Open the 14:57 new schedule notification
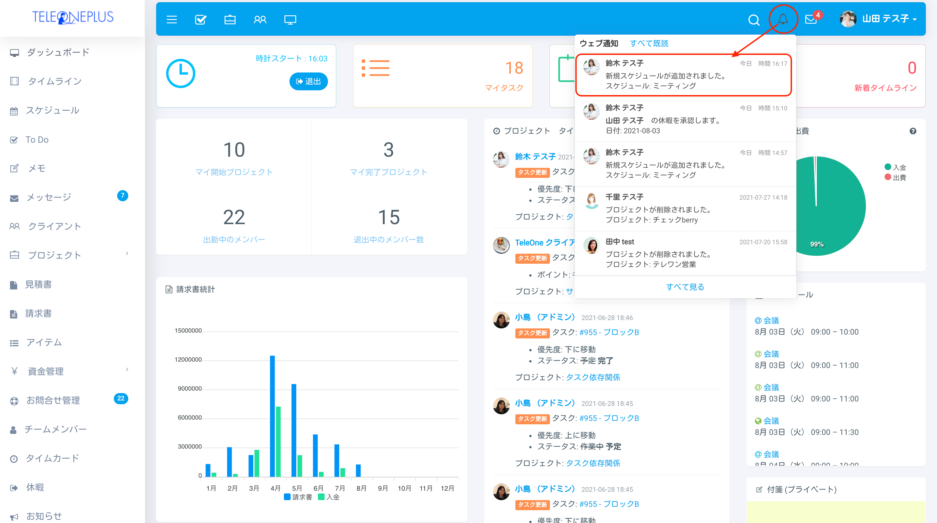The height and width of the screenshot is (523, 937). (685, 164)
